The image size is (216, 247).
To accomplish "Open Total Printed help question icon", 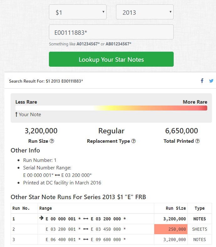I will (198, 141).
